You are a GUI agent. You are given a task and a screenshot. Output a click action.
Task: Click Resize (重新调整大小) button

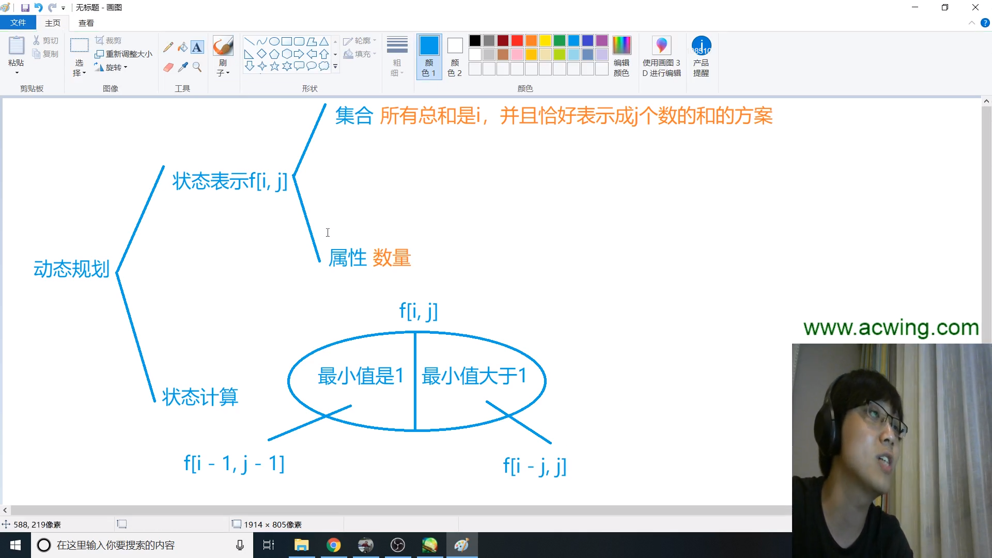pyautogui.click(x=123, y=54)
